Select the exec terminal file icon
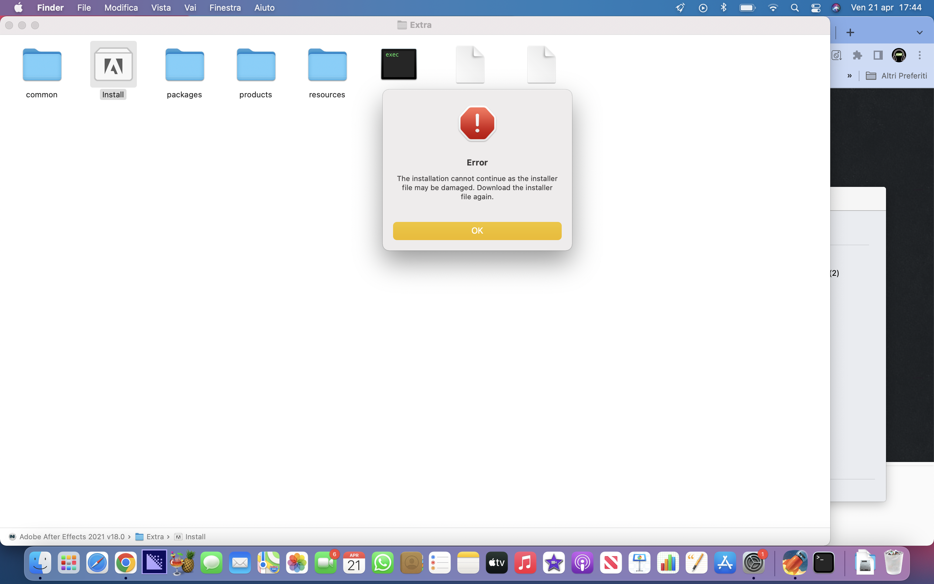 [x=399, y=64]
